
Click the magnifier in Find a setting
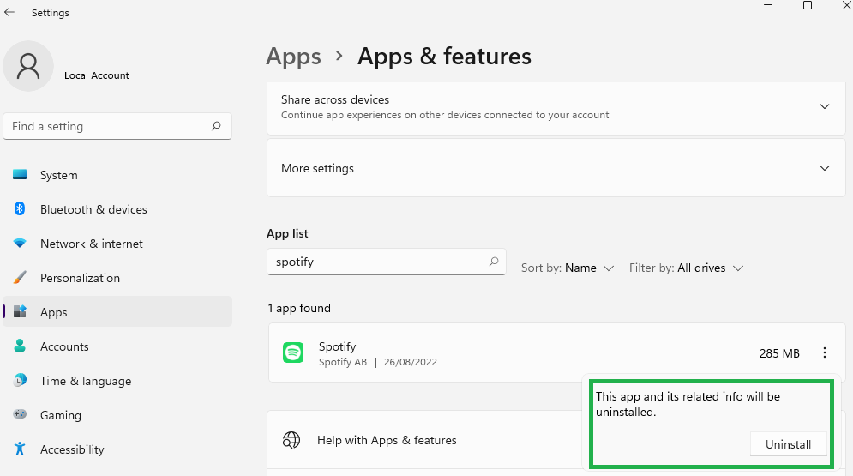[216, 126]
